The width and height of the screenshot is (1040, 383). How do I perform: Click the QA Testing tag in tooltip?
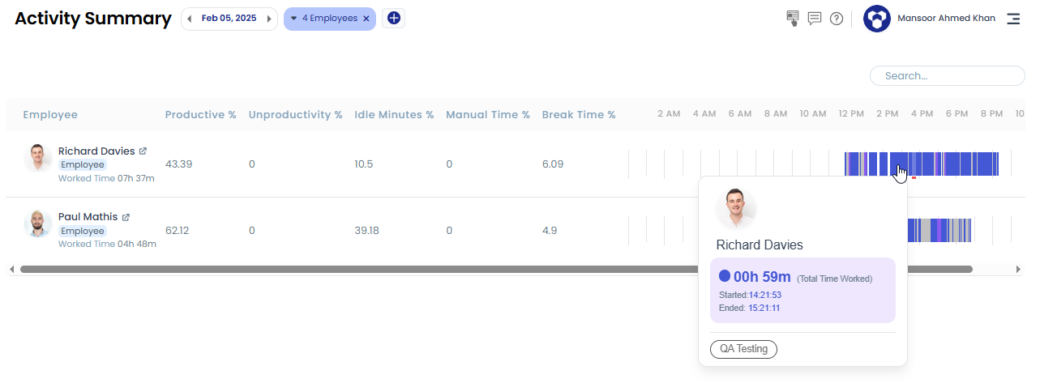pyautogui.click(x=743, y=349)
